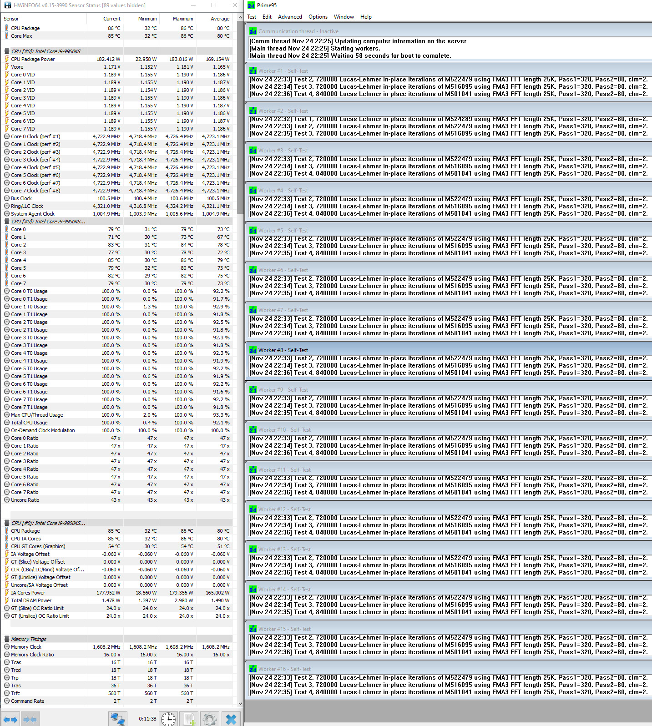Click the 0:11:38 elapsed time display
Viewport: 652px width, 726px height.
[x=147, y=719]
